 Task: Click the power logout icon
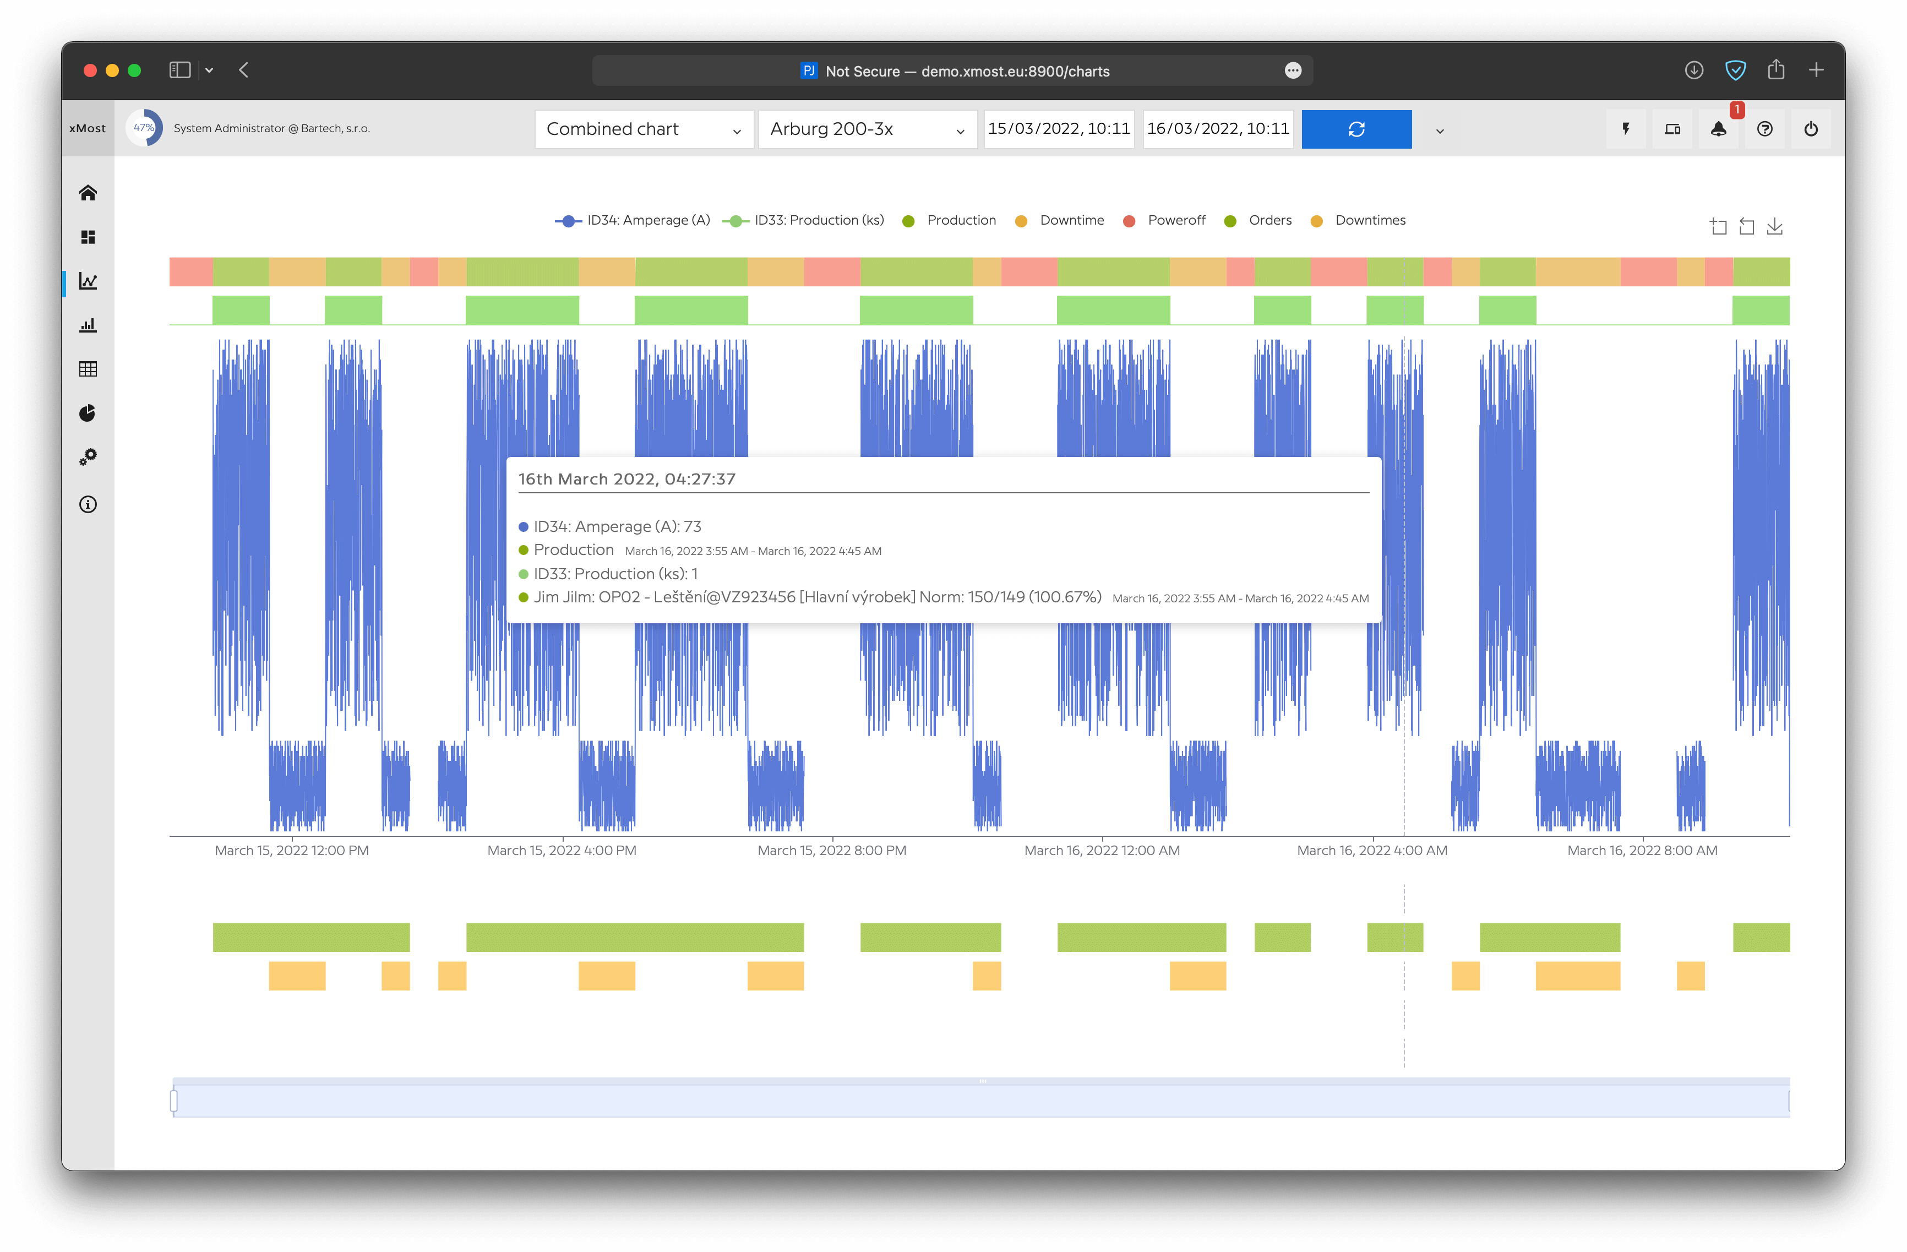click(1811, 129)
